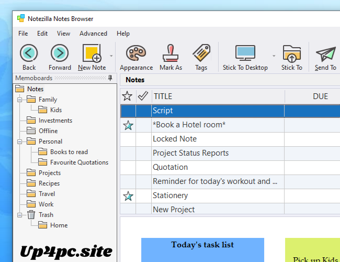Screen dimensions: 340x262
Task: Click the blue Today's task list note
Action: click(x=202, y=250)
